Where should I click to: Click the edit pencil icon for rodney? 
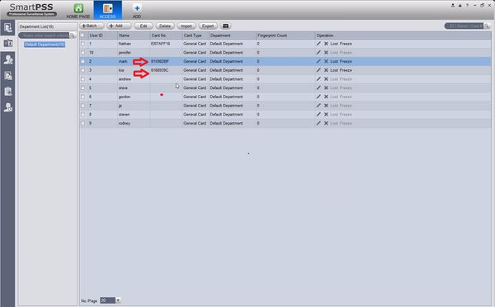[318, 123]
